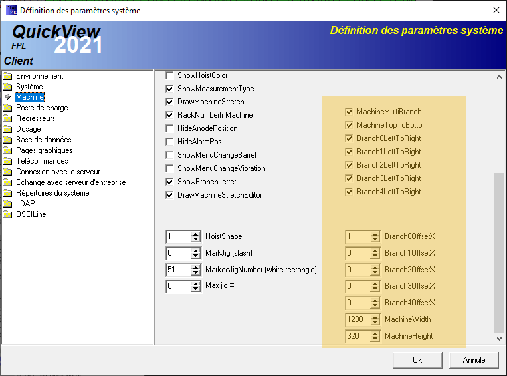Toggle Branch1LeftToRight checkbox

coord(349,152)
